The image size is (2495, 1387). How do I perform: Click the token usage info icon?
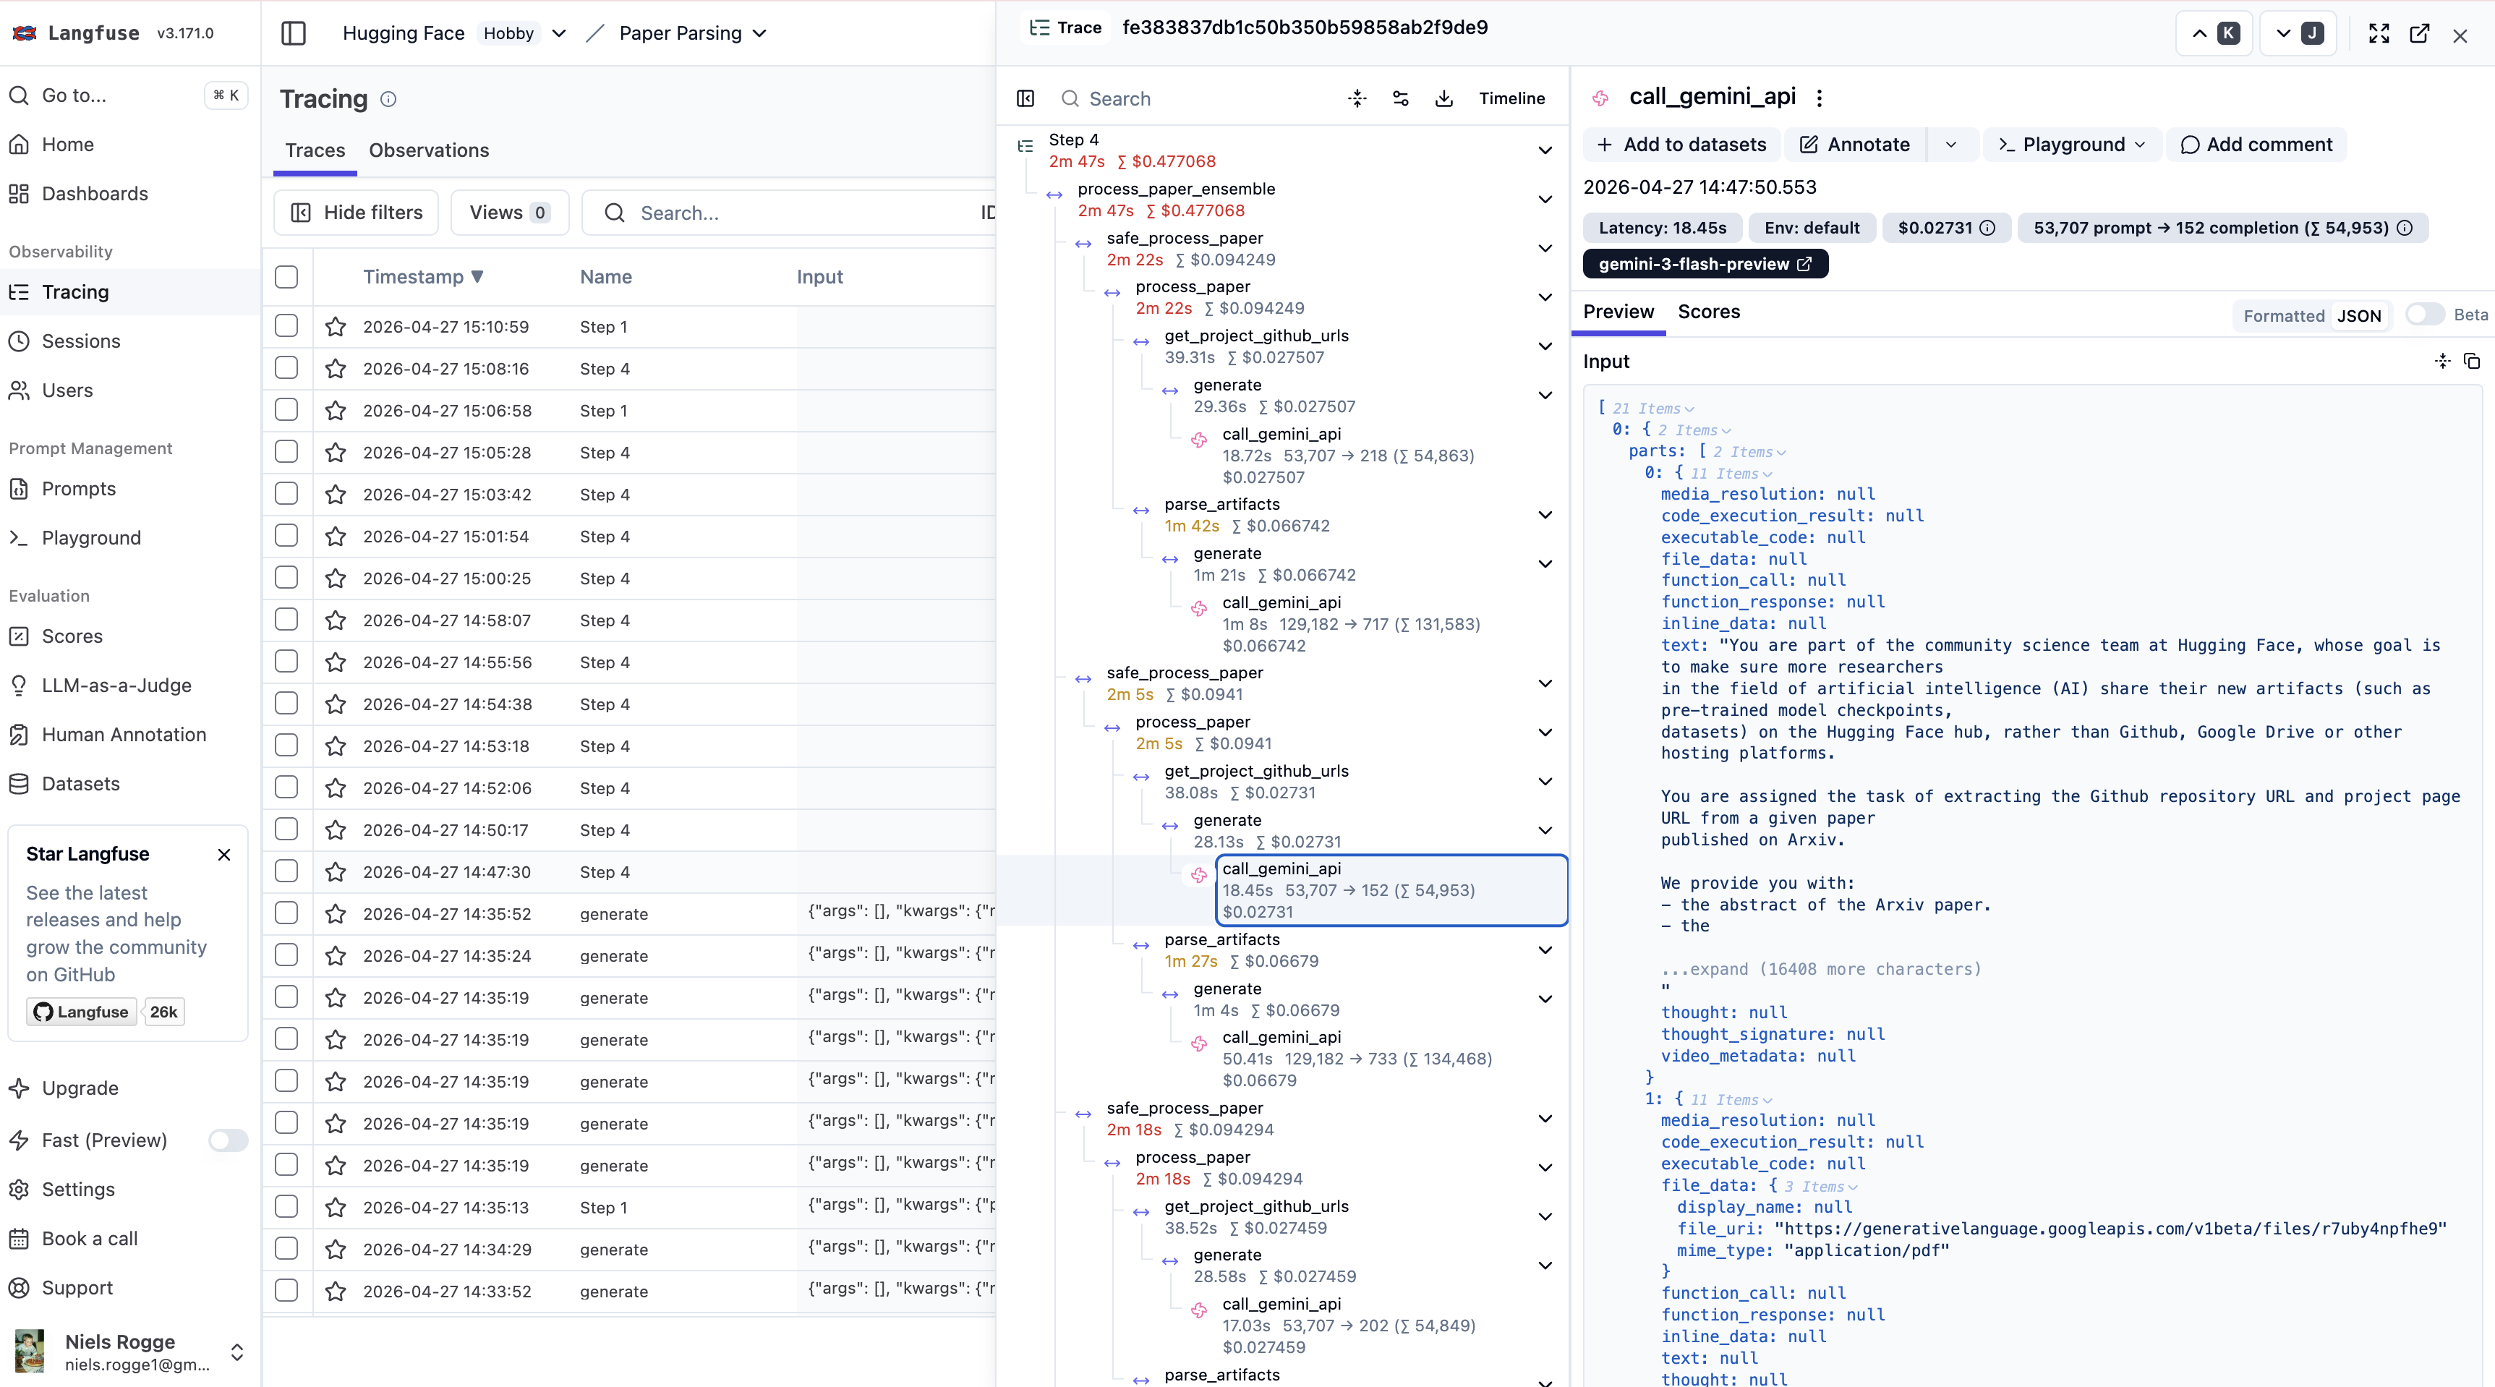pos(2405,228)
